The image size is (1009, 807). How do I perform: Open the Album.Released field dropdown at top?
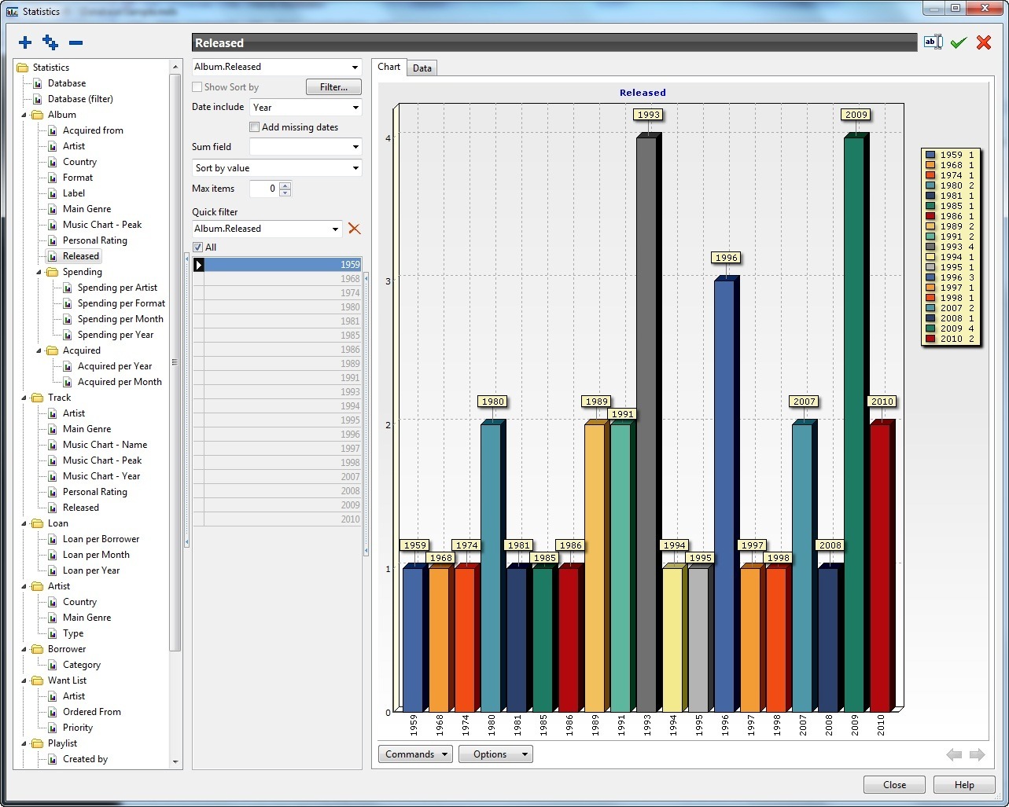pos(355,67)
